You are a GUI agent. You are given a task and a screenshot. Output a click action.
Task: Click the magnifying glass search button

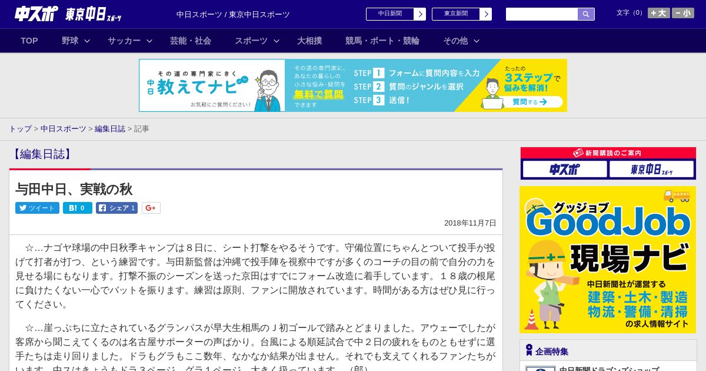coord(586,14)
